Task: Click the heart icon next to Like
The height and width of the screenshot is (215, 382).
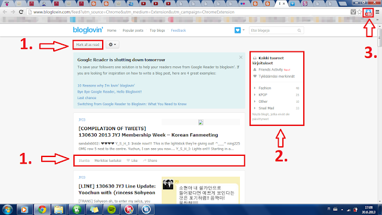Action: pyautogui.click(x=128, y=161)
